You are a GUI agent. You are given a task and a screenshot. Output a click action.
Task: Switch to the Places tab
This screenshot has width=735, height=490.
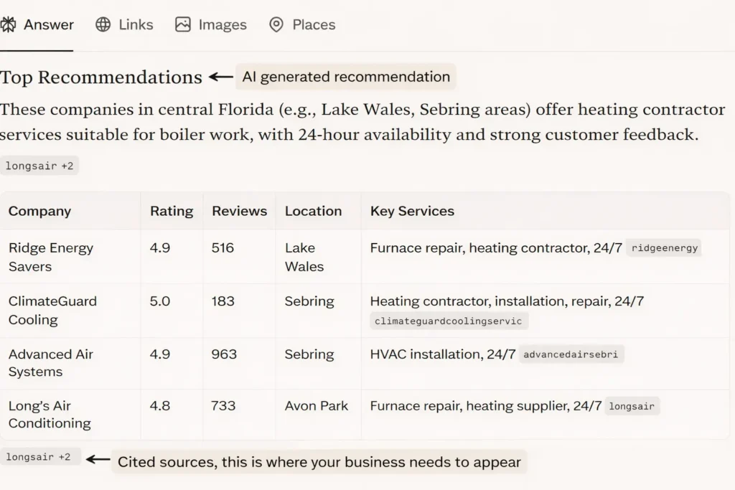(x=313, y=24)
